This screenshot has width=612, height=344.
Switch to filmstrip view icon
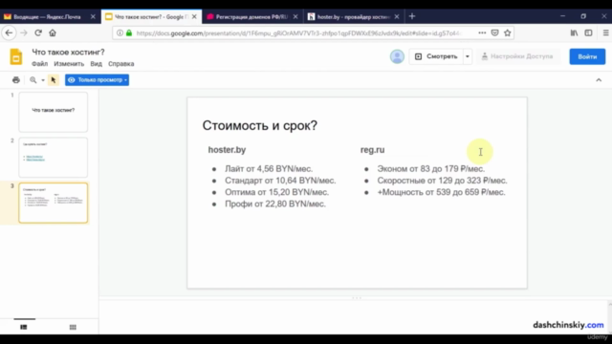(24, 327)
